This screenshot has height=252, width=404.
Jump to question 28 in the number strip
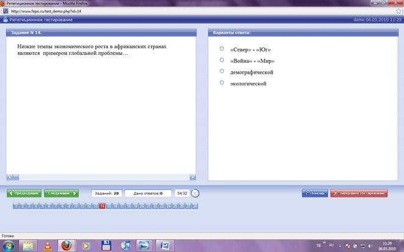(x=195, y=206)
